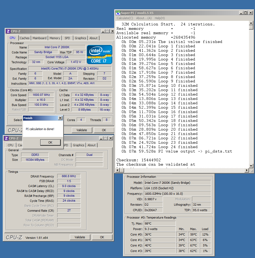255x258 pixels.
Task: Click the Package value 'Socket 1155 LGA'
Action: click(x=57, y=57)
